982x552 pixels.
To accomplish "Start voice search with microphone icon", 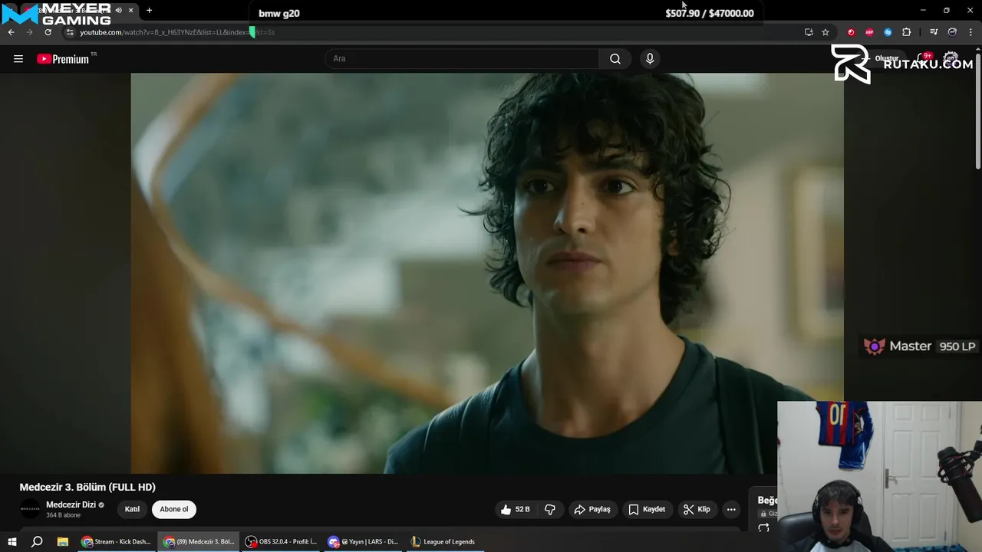I will click(650, 59).
